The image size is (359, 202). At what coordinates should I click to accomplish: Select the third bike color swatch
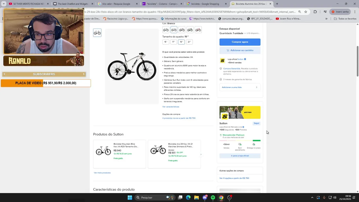tap(182, 30)
